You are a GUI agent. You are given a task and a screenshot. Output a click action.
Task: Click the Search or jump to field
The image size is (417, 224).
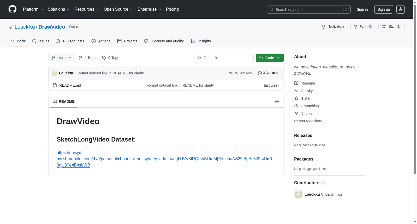[x=309, y=9]
